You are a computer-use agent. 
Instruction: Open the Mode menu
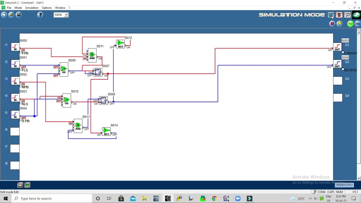(x=18, y=8)
